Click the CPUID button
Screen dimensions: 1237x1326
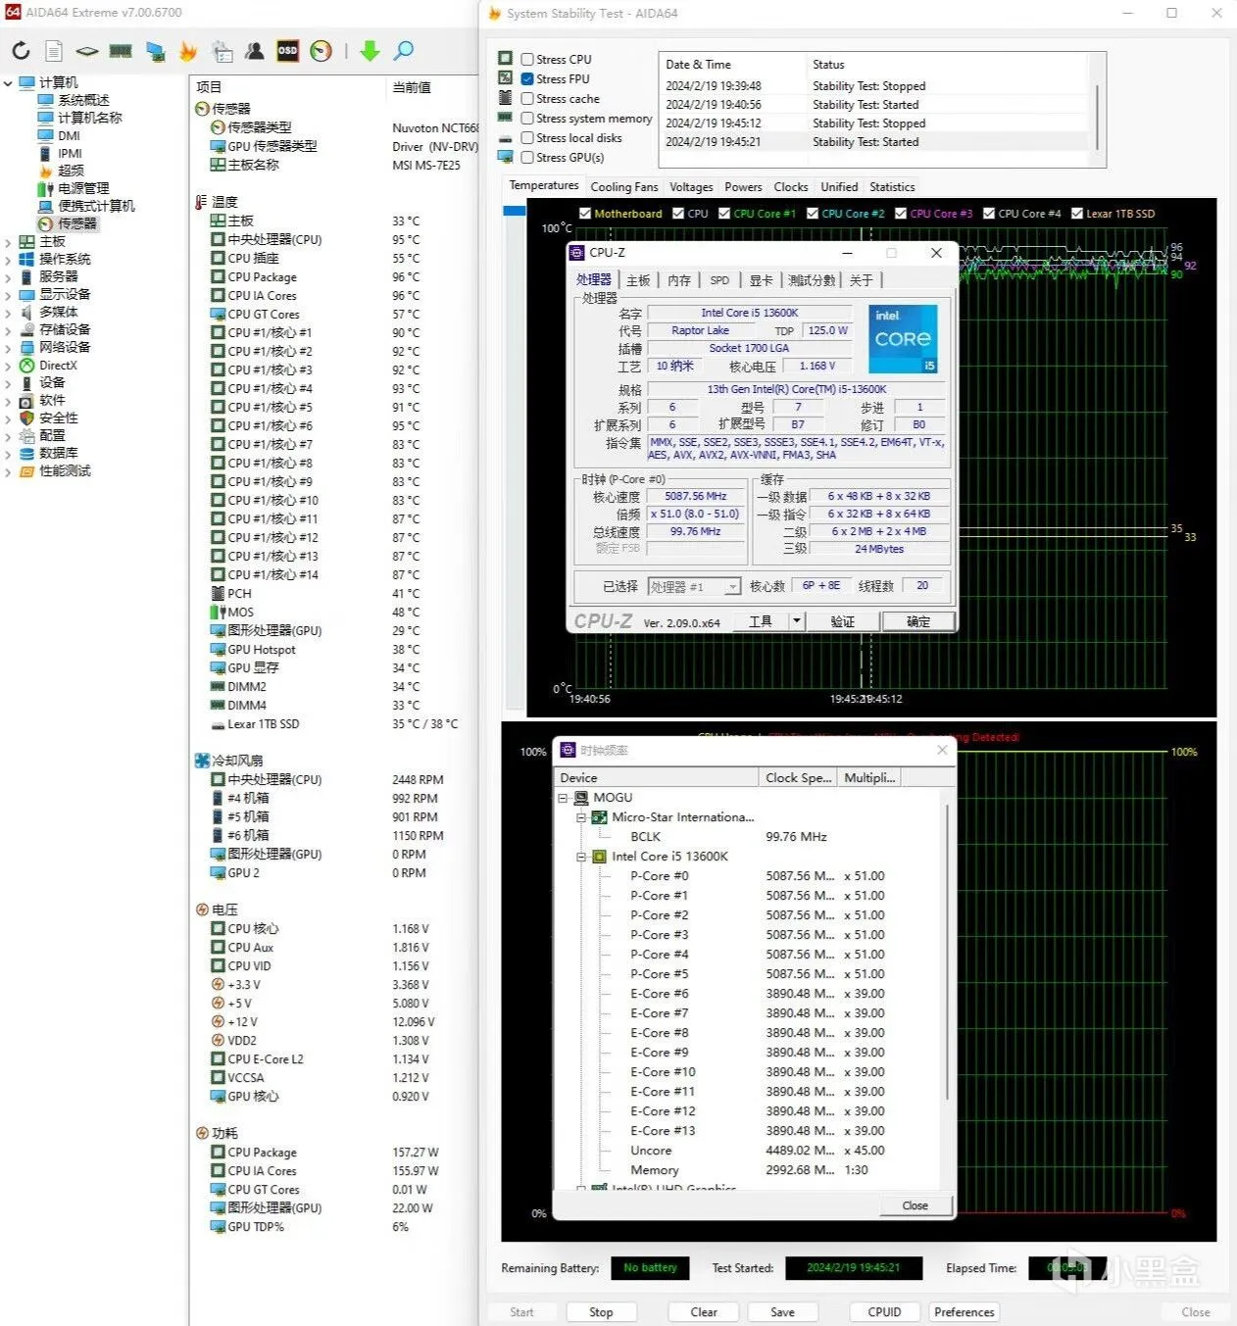(x=884, y=1312)
